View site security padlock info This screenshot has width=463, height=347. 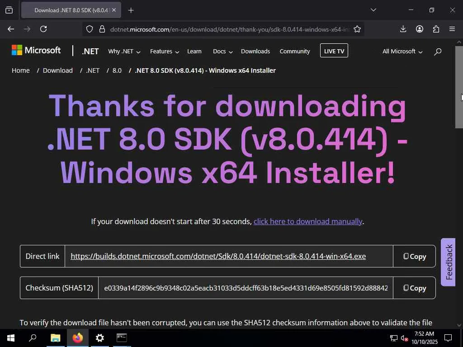(x=102, y=29)
